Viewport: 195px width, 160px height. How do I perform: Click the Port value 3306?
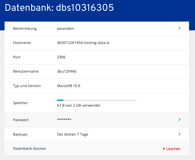[x=61, y=57]
